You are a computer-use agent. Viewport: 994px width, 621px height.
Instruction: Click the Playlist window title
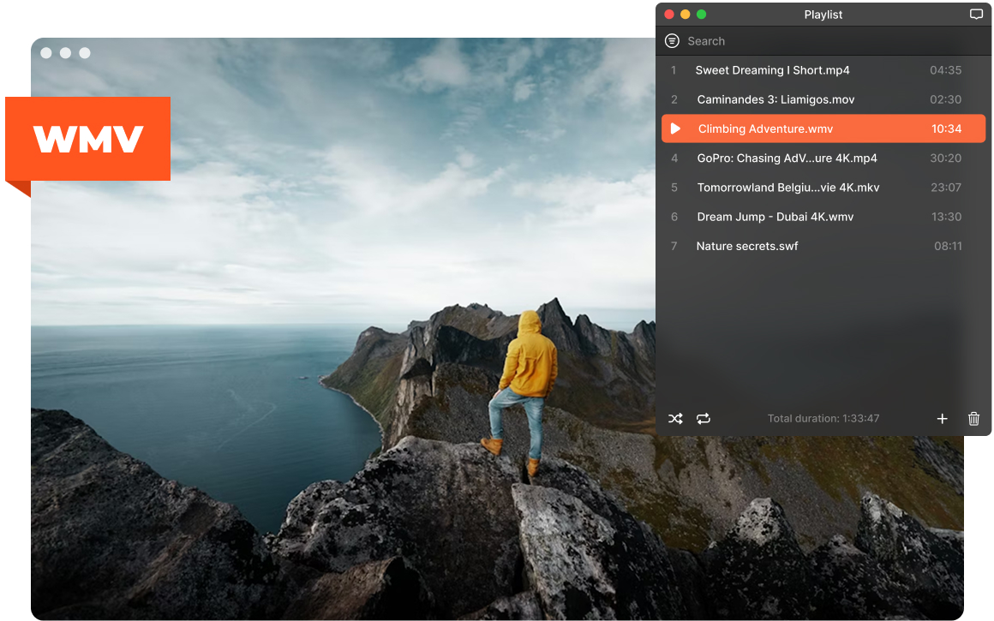pyautogui.click(x=823, y=15)
